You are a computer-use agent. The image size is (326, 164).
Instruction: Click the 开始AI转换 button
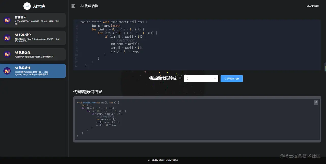coord(232,79)
